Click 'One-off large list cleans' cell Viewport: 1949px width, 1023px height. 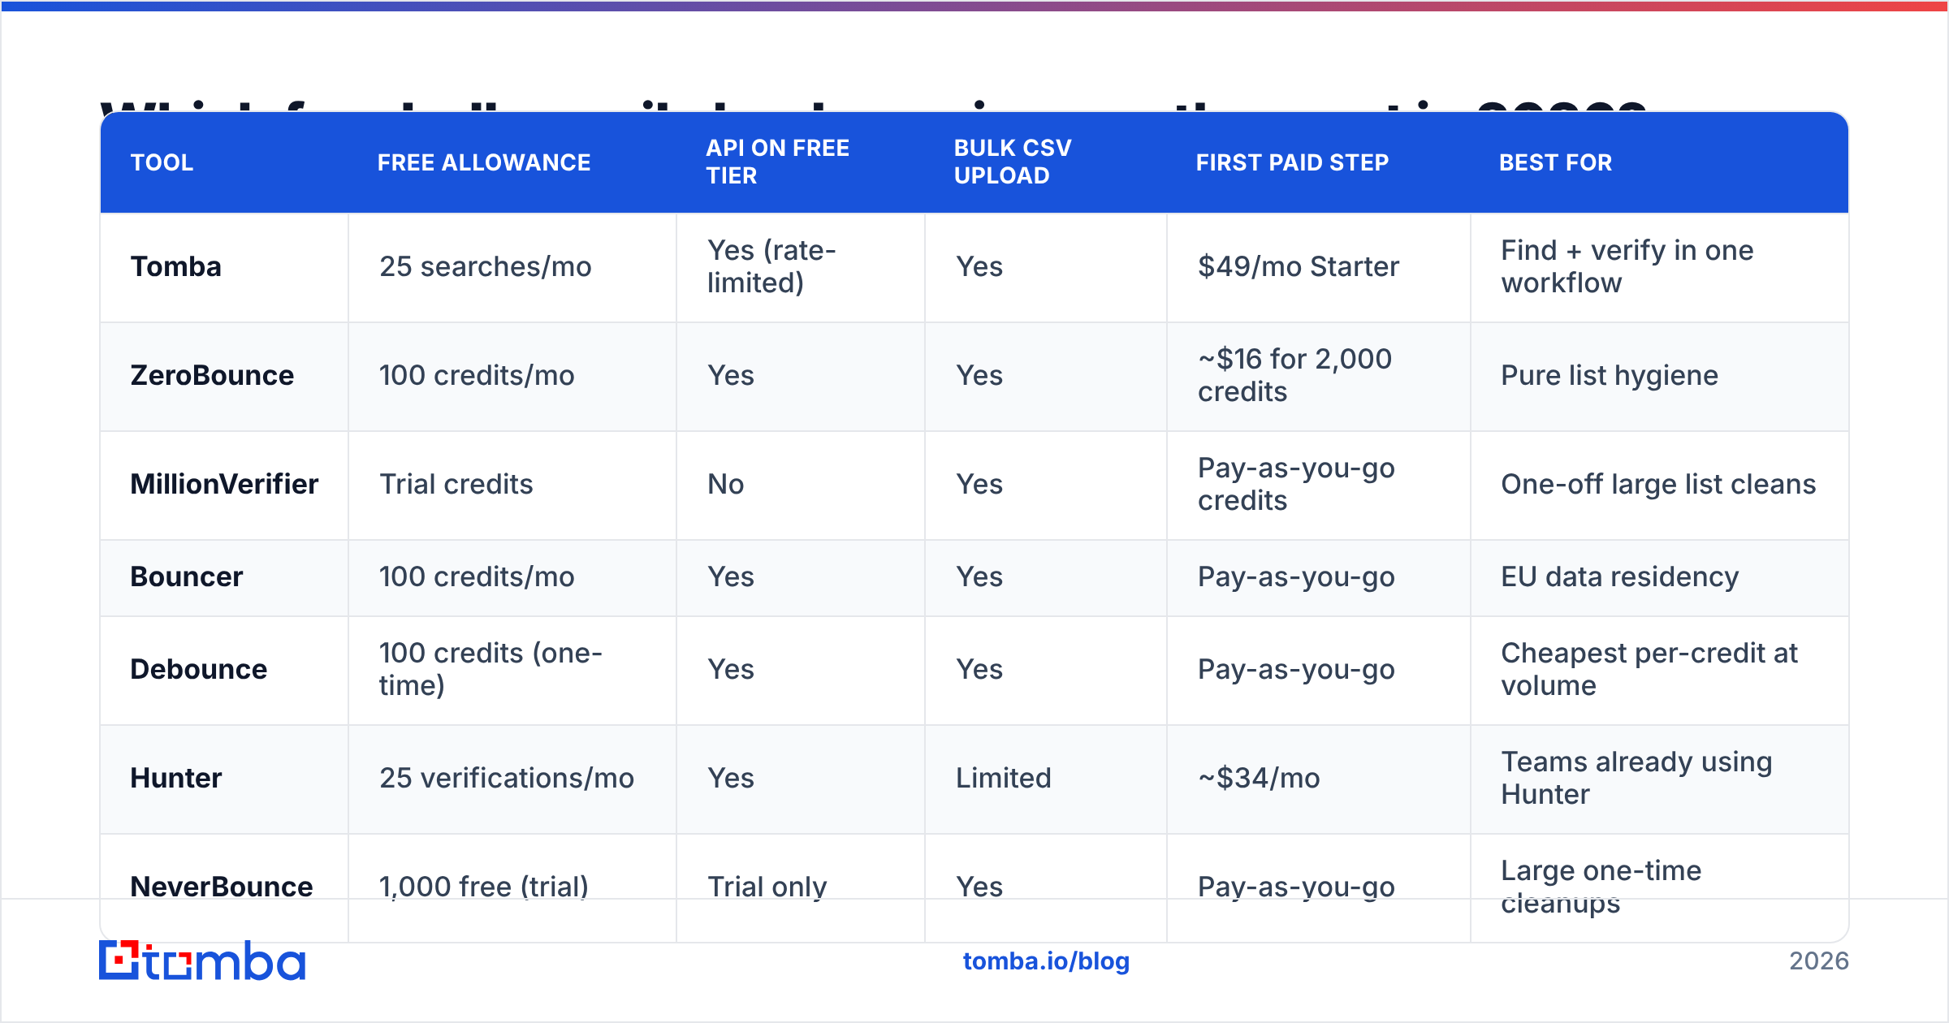tap(1658, 484)
